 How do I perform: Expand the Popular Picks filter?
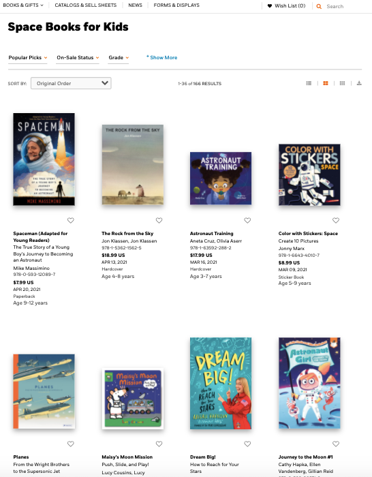[x=28, y=57]
